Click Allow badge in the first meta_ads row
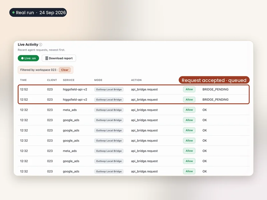Screen dimensions: 267x200 pos(189,110)
